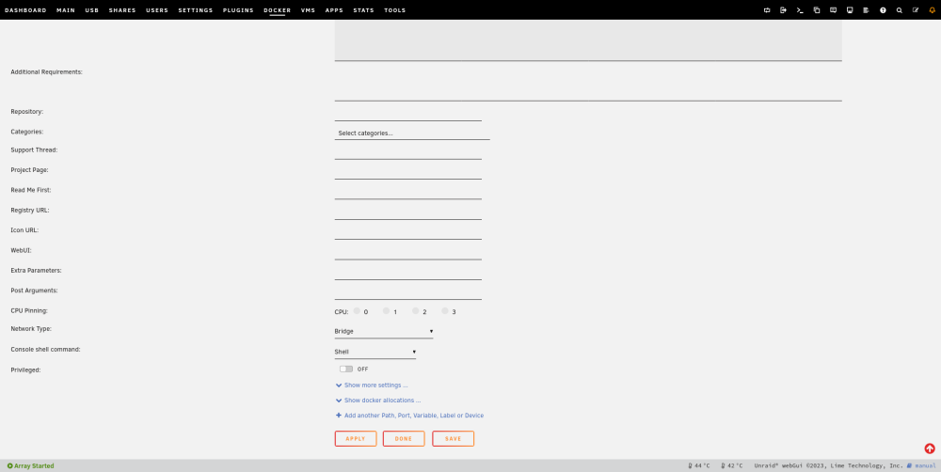Click the Additional Requirements text area
This screenshot has width=941, height=472.
pyautogui.click(x=588, y=84)
